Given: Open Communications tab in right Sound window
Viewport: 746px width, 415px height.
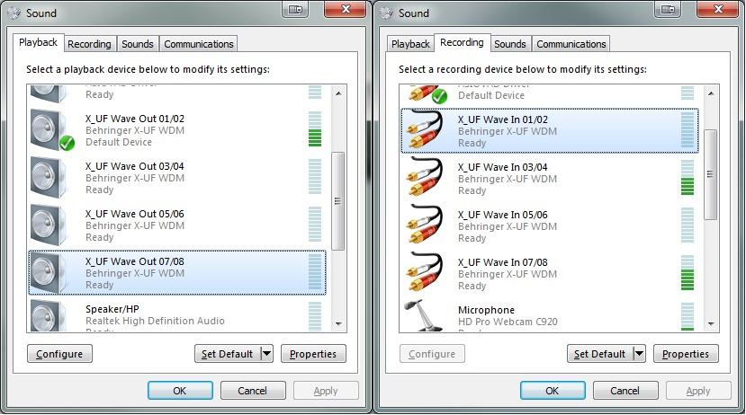Looking at the screenshot, I should 571,44.
